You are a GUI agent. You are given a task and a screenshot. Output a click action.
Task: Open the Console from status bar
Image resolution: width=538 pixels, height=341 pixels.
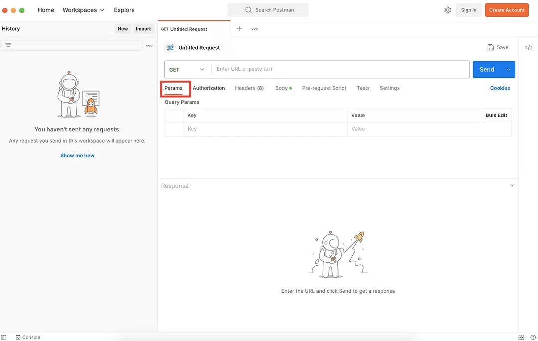[28, 337]
